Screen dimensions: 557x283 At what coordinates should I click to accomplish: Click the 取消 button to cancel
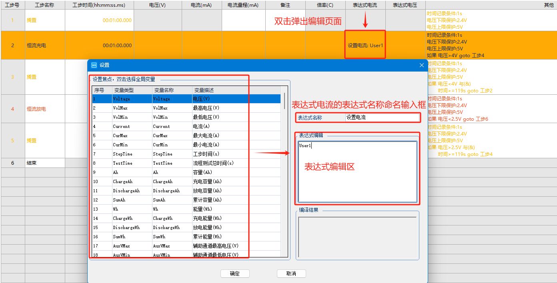pos(291,273)
